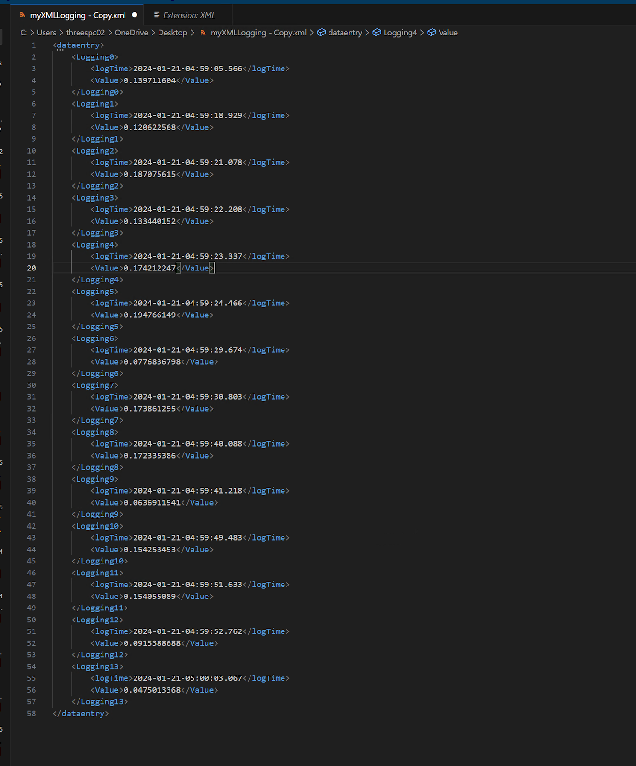Click line number 20 in the gutter
Screen dimensions: 636x766
tap(32, 268)
